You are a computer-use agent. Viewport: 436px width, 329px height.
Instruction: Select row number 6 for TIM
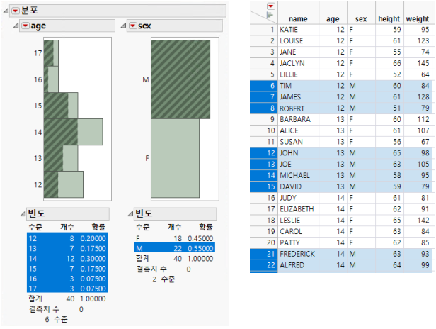tap(263, 86)
